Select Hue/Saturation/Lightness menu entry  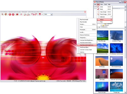pyautogui.click(x=87, y=45)
